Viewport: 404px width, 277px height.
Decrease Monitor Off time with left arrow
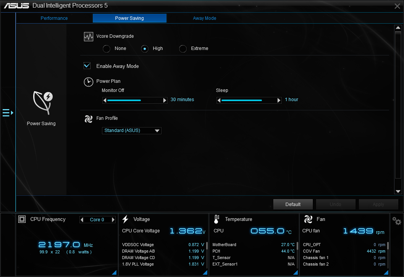tap(105, 100)
